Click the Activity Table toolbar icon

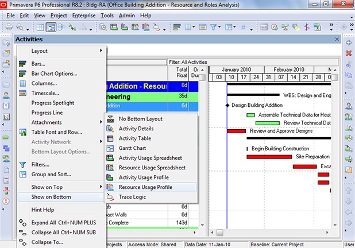tap(40, 28)
